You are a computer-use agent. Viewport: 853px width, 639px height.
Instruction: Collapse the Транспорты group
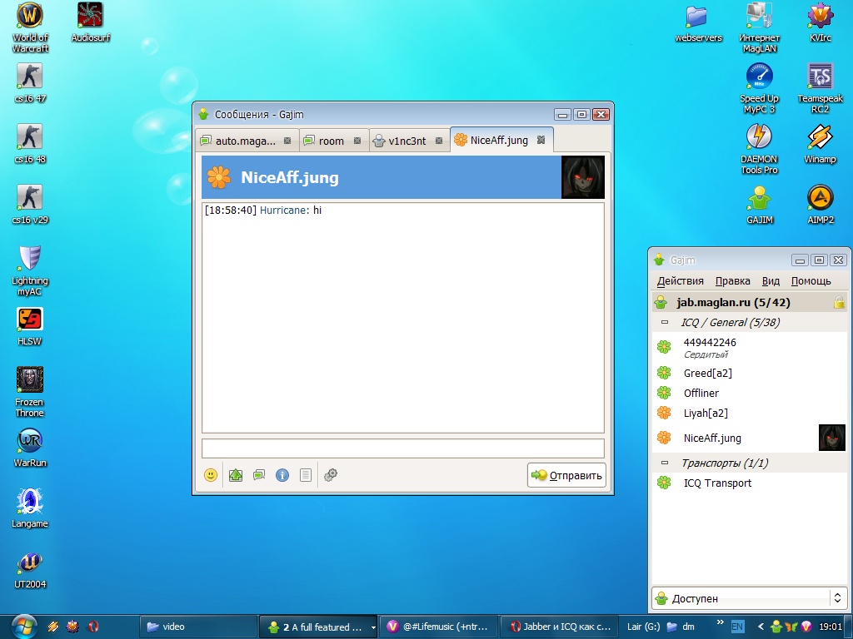click(665, 463)
